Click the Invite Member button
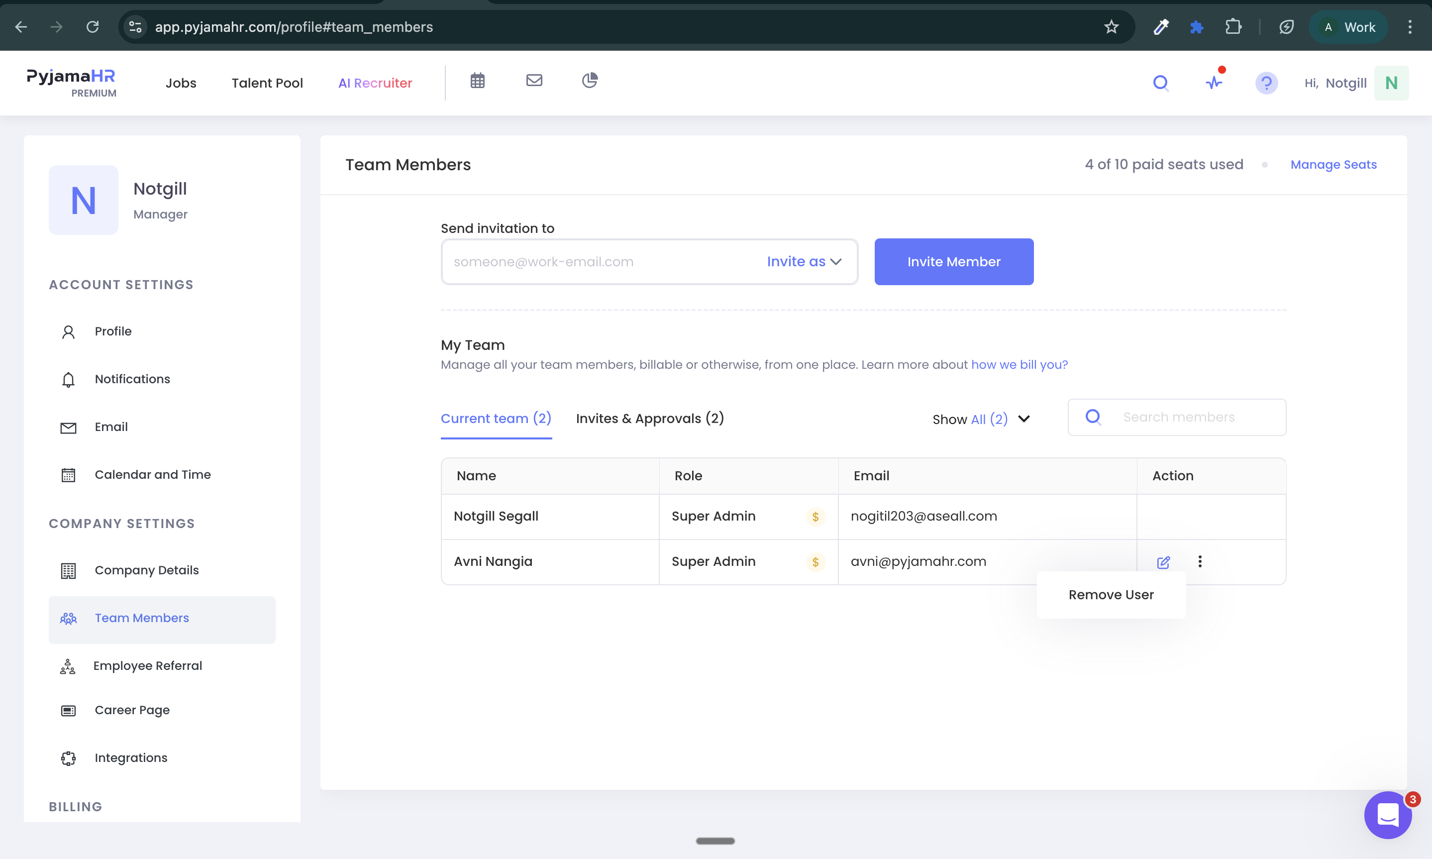The image size is (1432, 859). click(x=953, y=262)
